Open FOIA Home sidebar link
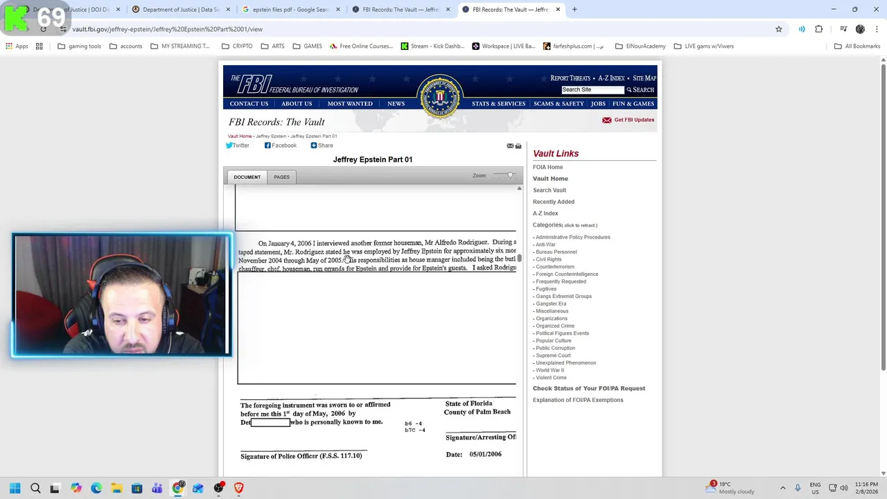Image resolution: width=887 pixels, height=499 pixels. [x=547, y=167]
